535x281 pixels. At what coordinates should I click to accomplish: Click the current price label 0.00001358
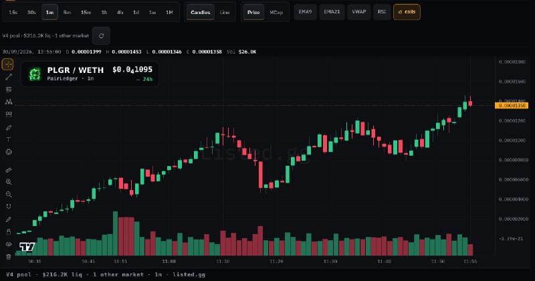512,106
